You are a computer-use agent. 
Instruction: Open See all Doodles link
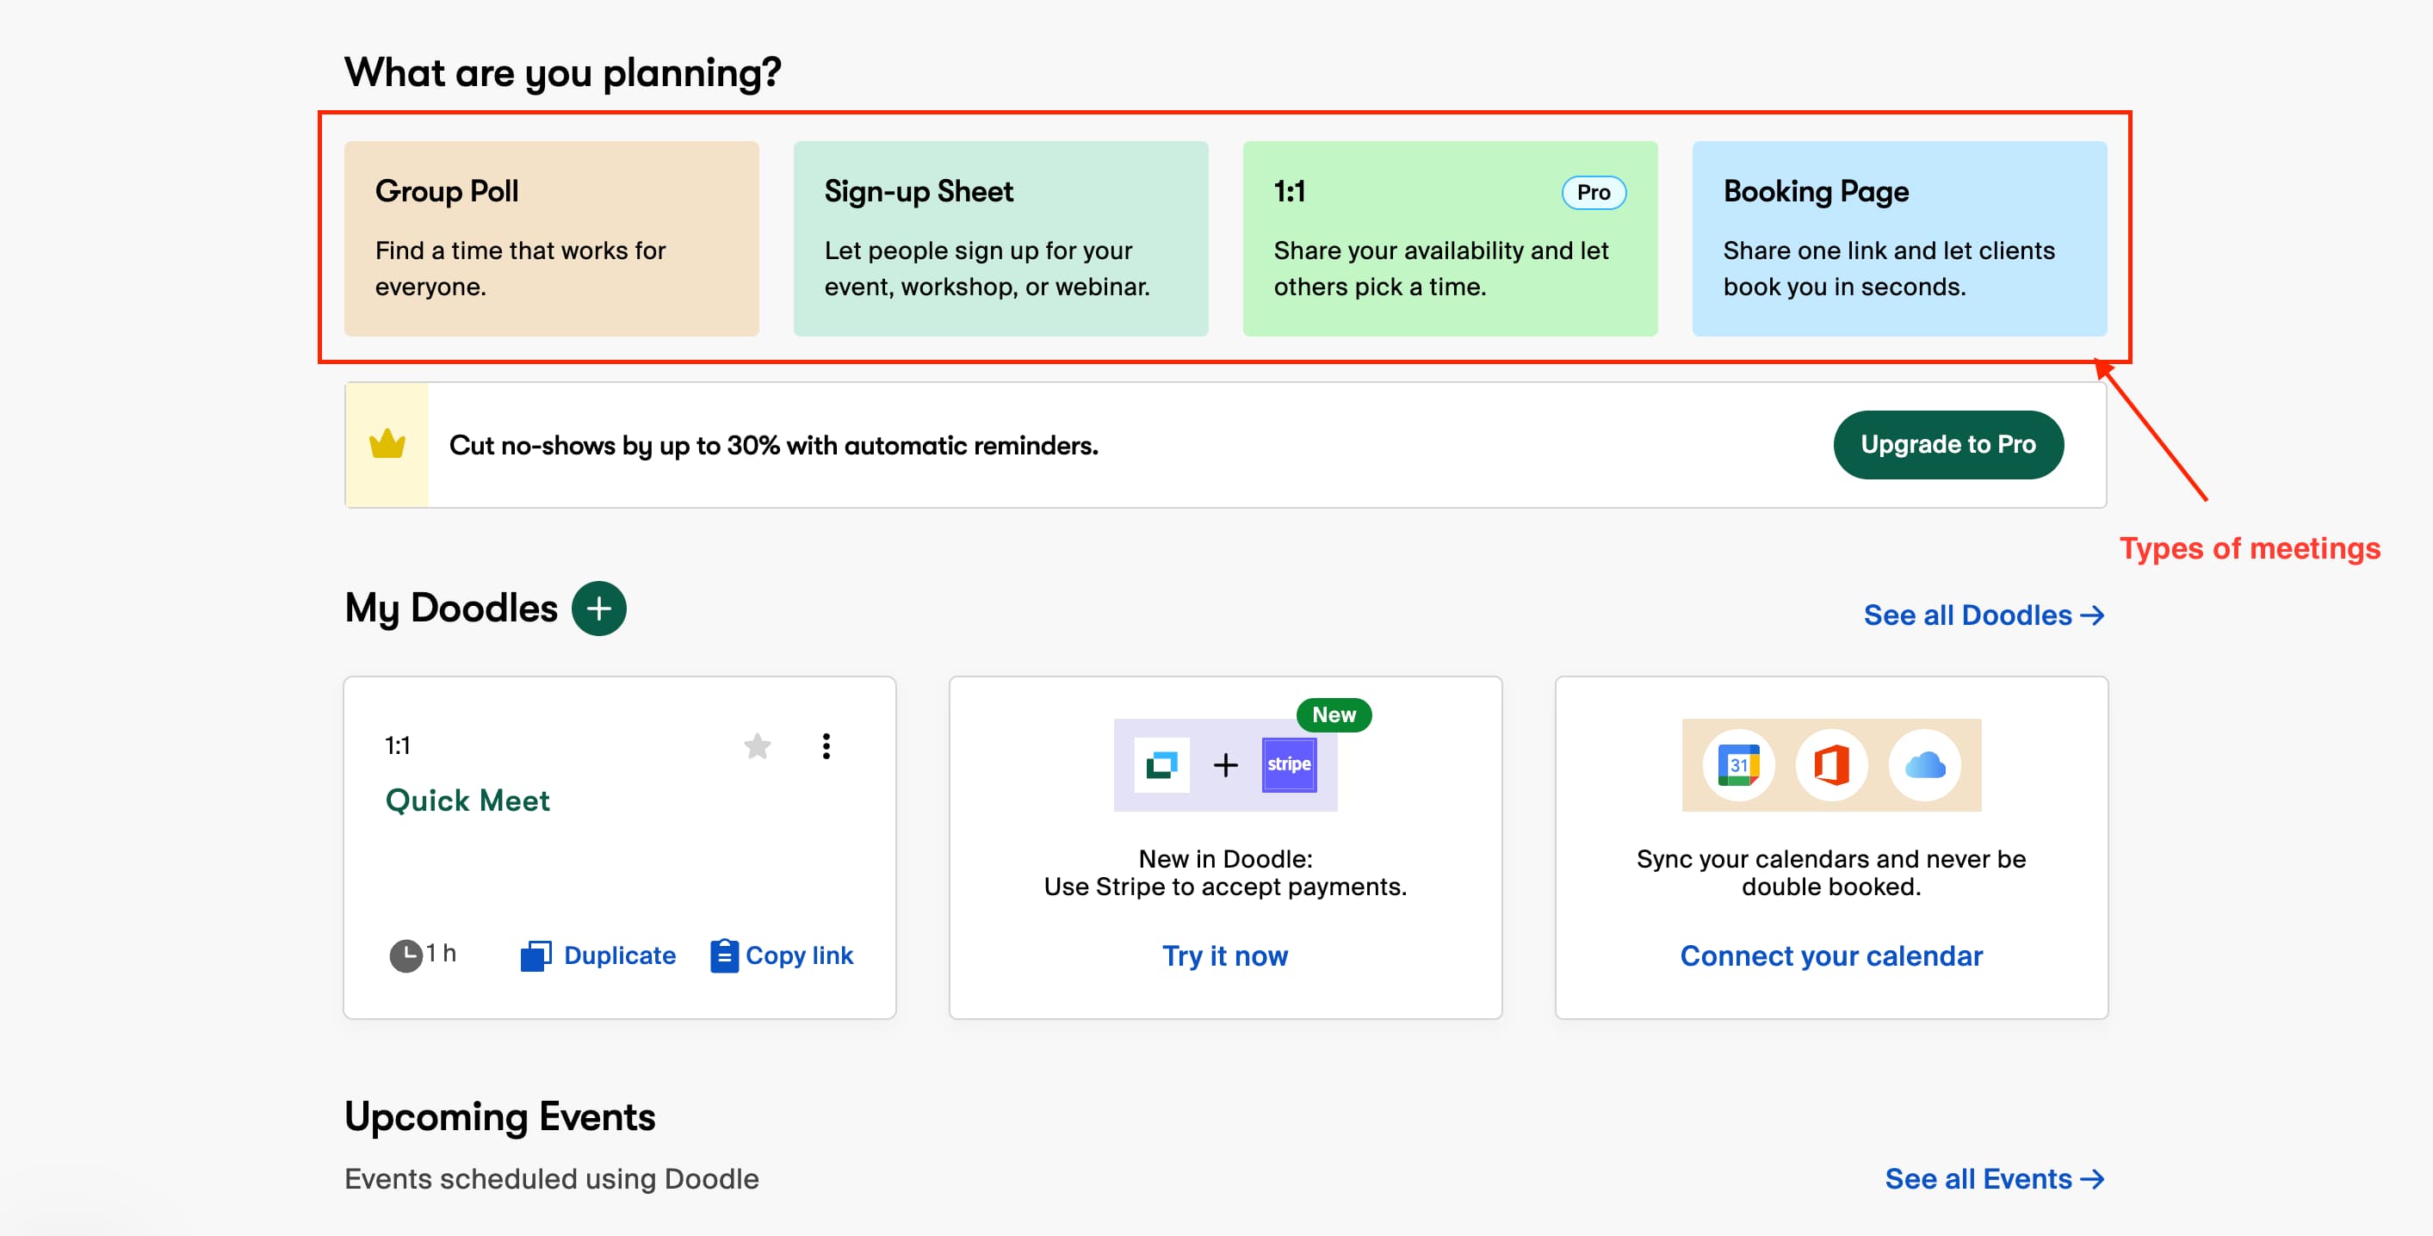click(1984, 615)
